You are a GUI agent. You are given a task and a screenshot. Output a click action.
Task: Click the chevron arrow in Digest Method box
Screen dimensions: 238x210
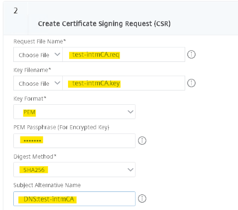[x=130, y=170]
